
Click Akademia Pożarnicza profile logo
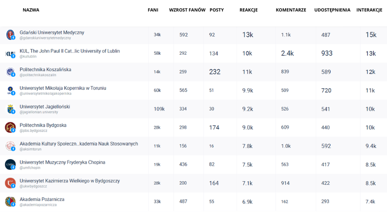coord(10,202)
